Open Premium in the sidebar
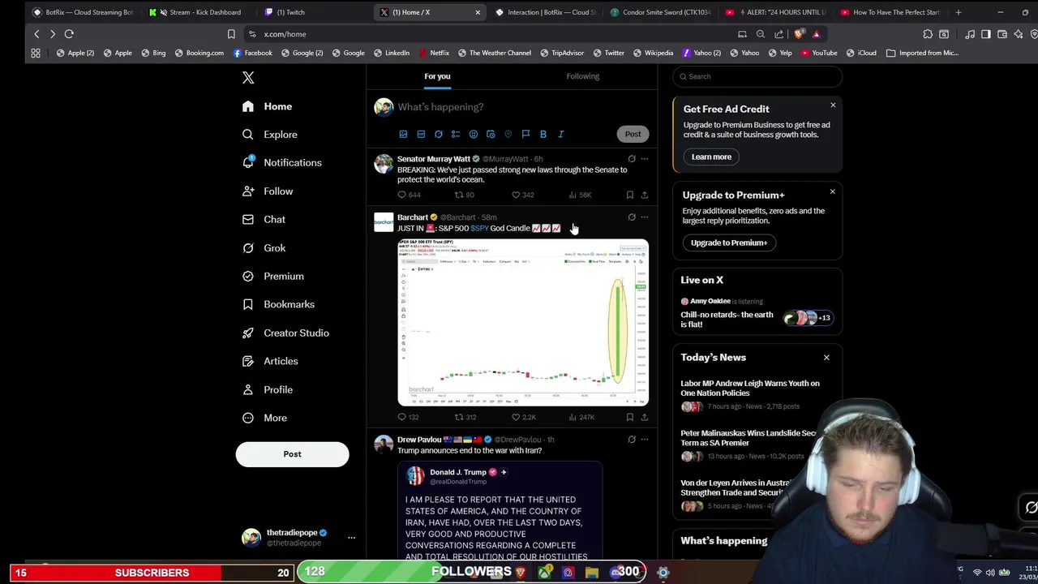The height and width of the screenshot is (584, 1038). [x=272, y=276]
